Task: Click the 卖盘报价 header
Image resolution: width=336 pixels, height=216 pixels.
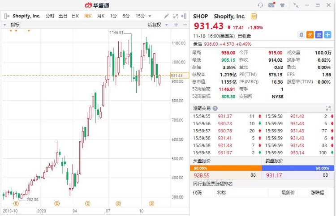Action: pos(274,161)
